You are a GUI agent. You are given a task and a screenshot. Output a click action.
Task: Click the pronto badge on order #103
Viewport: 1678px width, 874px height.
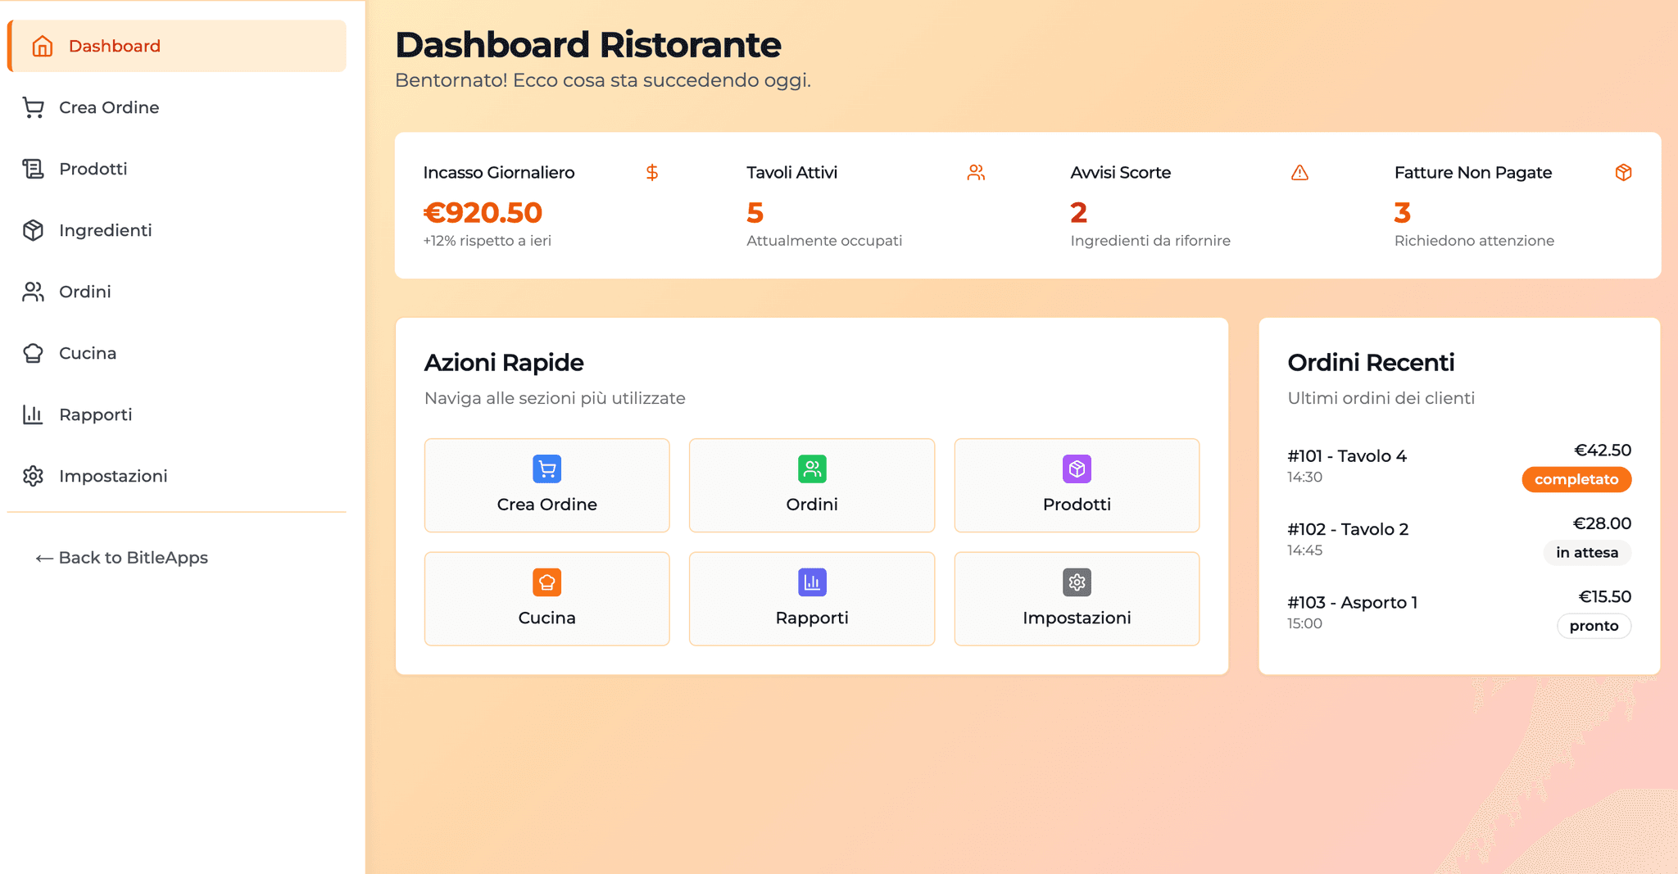click(x=1594, y=627)
